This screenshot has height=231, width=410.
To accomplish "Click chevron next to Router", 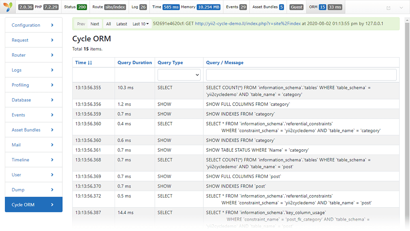I will [52, 55].
